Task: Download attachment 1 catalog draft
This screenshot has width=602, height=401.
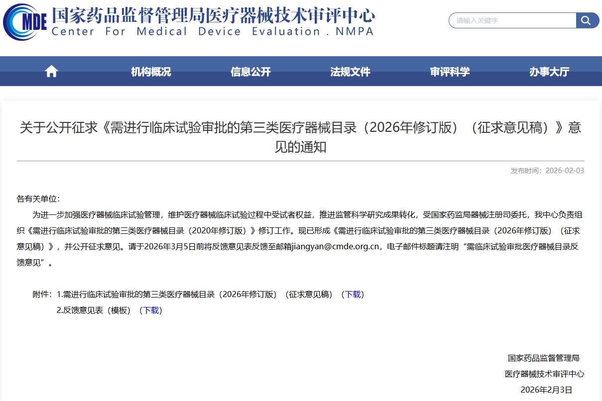Action: (353, 294)
